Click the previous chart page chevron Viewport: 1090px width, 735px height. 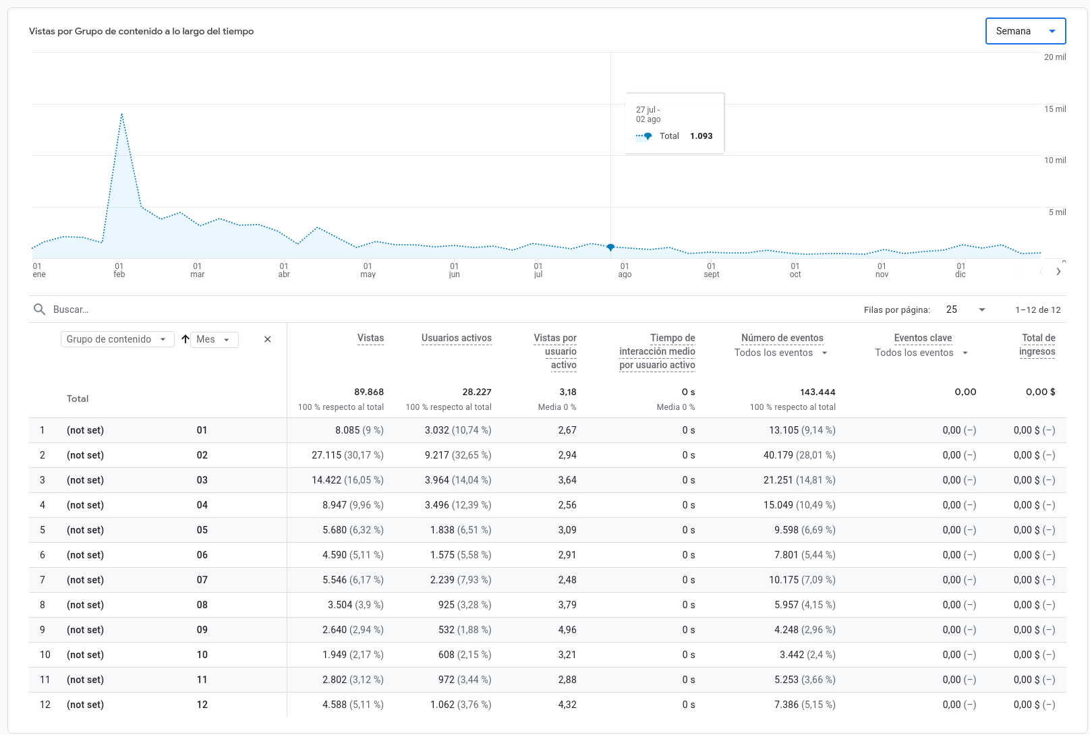(1041, 272)
